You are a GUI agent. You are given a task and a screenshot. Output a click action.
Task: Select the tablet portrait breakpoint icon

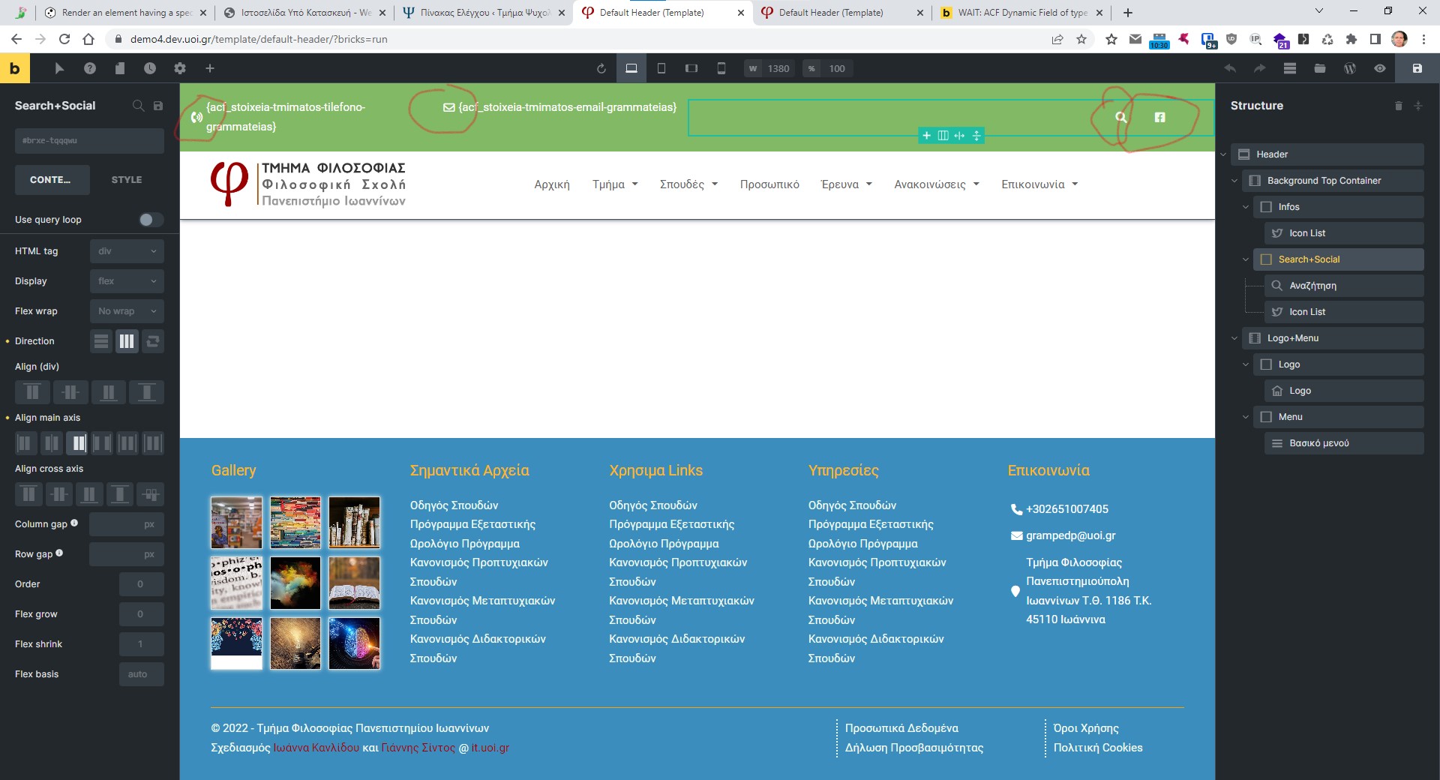[661, 68]
